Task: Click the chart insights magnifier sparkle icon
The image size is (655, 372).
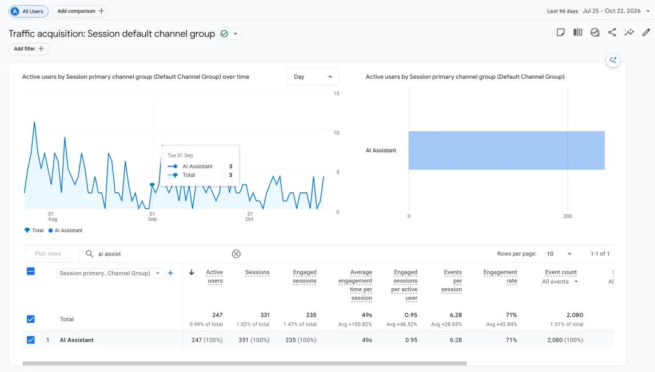Action: tap(613, 60)
